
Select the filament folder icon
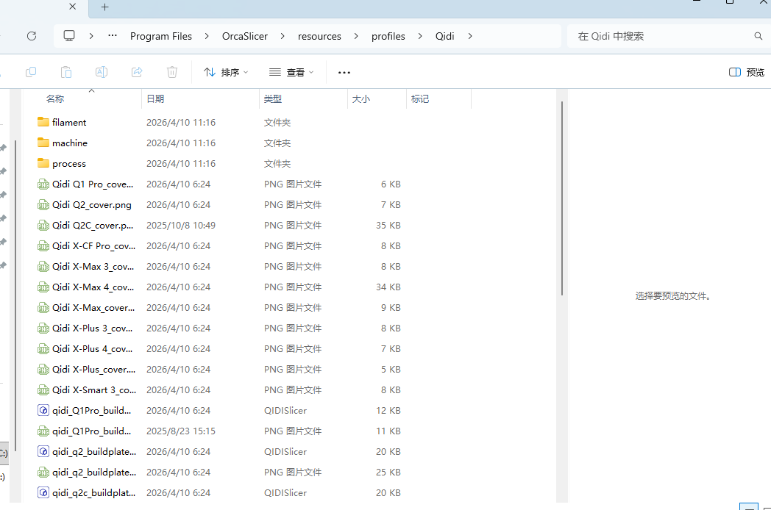tap(43, 122)
